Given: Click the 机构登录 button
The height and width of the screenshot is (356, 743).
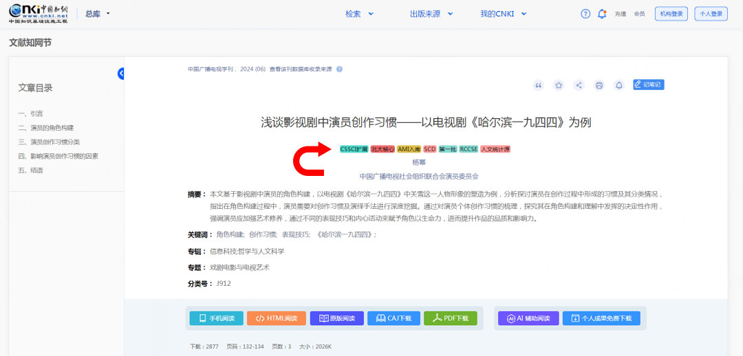Looking at the screenshot, I should pyautogui.click(x=671, y=14).
